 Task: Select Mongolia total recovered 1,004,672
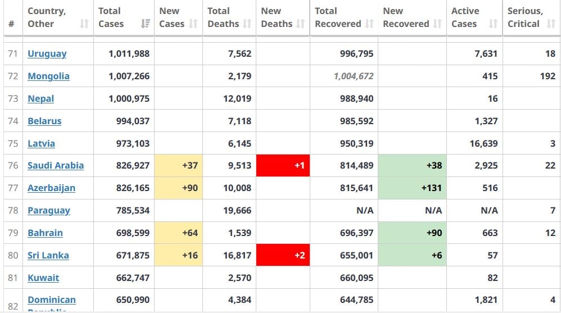354,76
